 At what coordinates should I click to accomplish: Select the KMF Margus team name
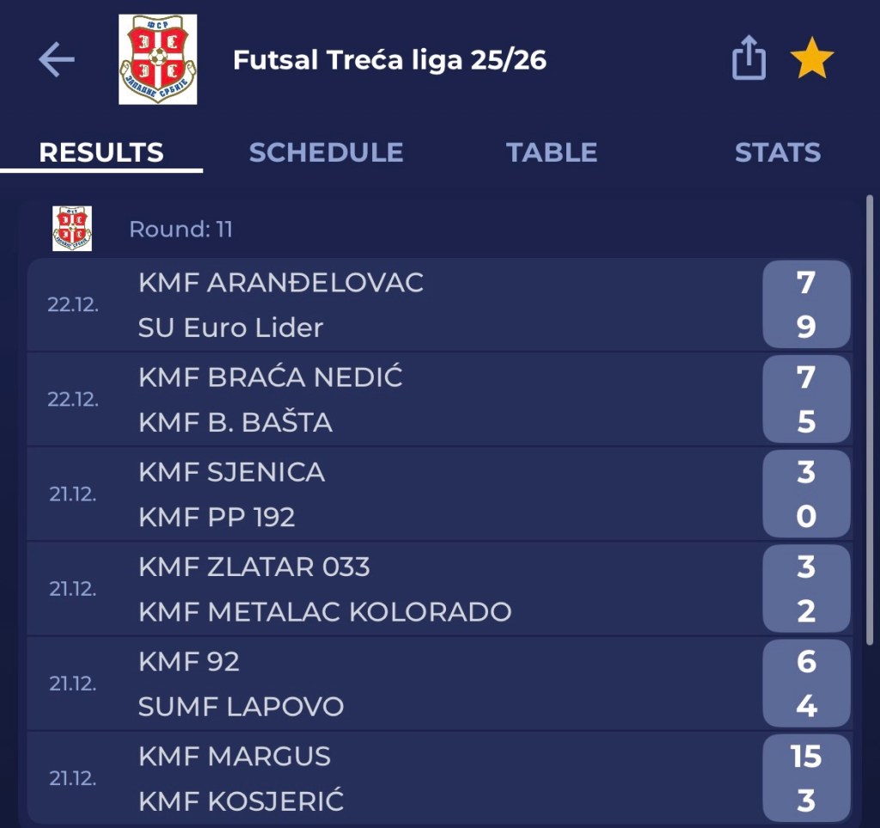pyautogui.click(x=235, y=757)
